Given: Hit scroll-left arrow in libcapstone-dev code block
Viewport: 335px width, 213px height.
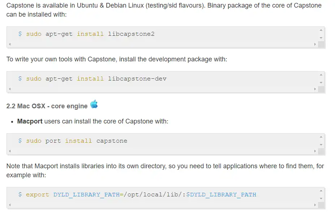Looking at the screenshot, I should coord(10,89).
